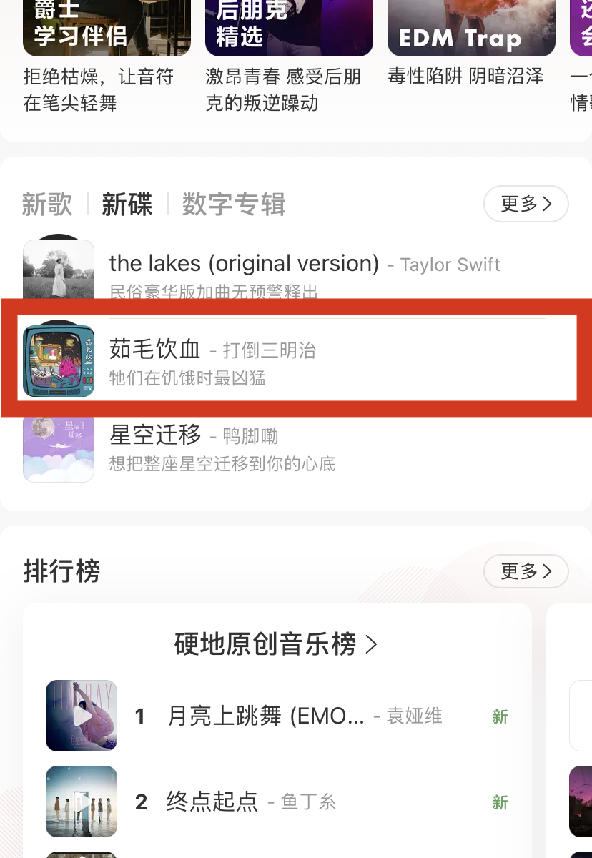This screenshot has width=592, height=858.
Task: Open the 星空迁移 album cover
Action: [x=59, y=447]
